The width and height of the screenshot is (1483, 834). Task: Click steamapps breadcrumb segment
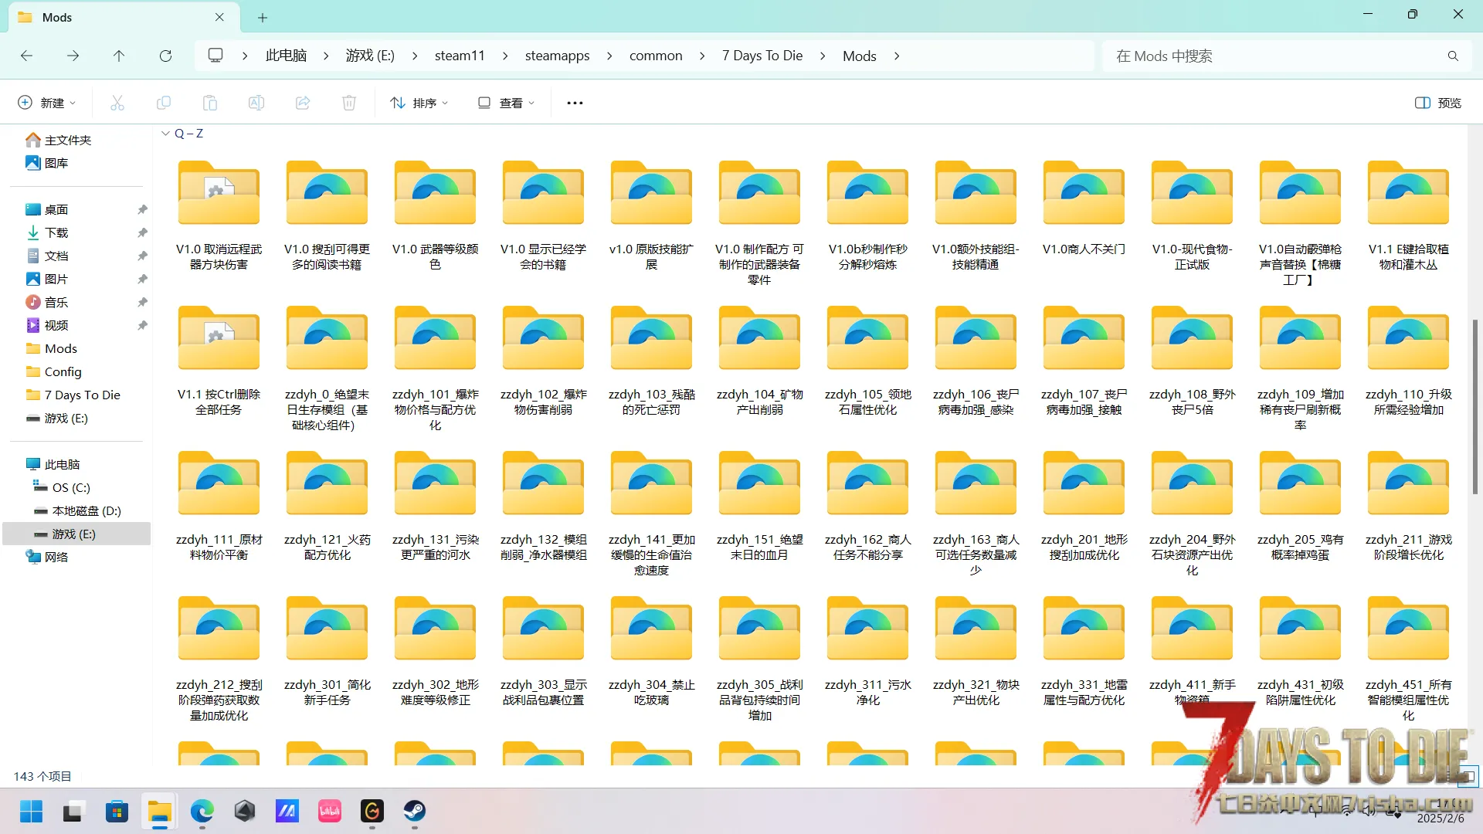click(557, 56)
